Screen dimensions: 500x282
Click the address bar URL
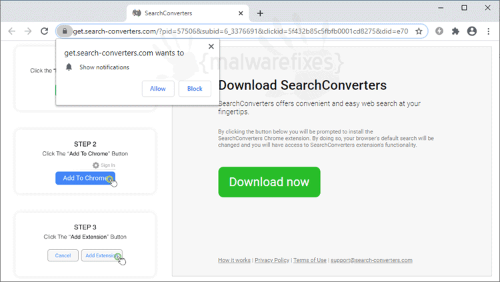pos(241,31)
